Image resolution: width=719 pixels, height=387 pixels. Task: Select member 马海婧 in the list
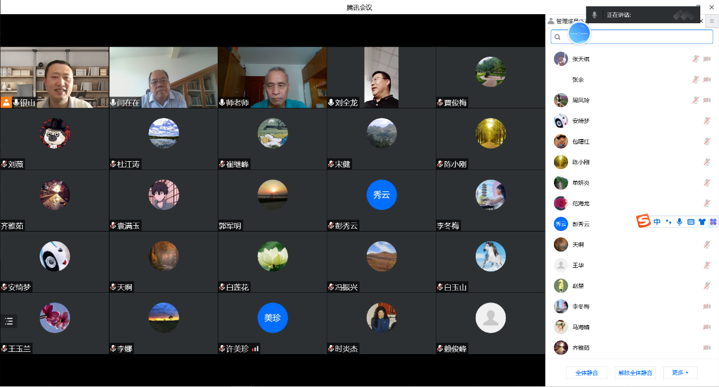pos(581,327)
